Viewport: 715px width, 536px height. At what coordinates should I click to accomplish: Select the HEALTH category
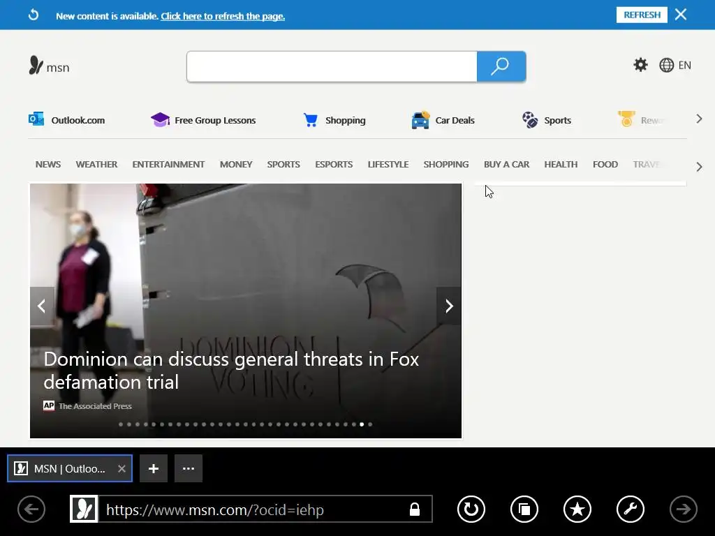561,164
